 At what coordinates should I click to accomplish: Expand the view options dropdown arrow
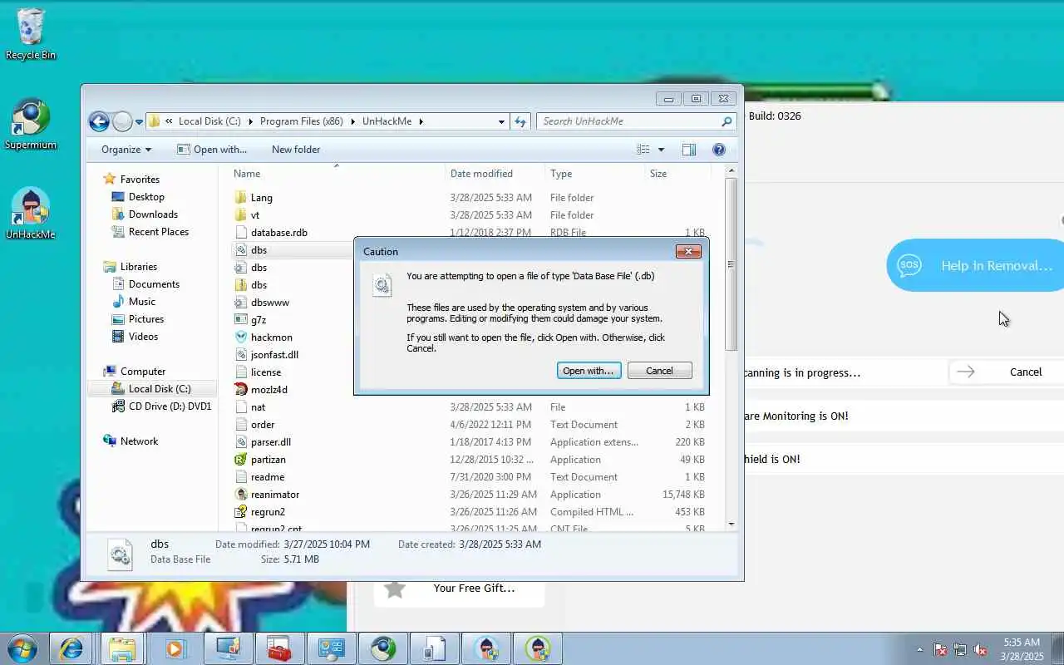click(661, 150)
